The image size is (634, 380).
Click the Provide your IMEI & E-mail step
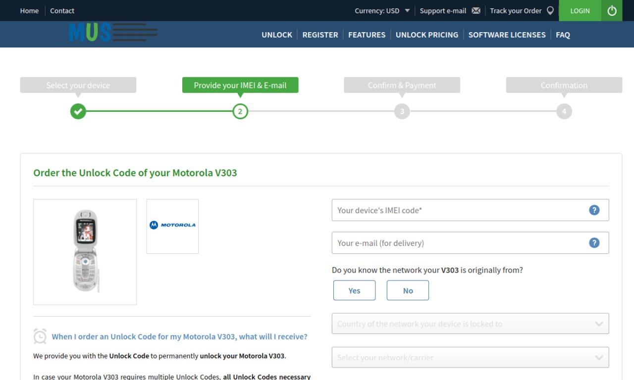pos(240,85)
